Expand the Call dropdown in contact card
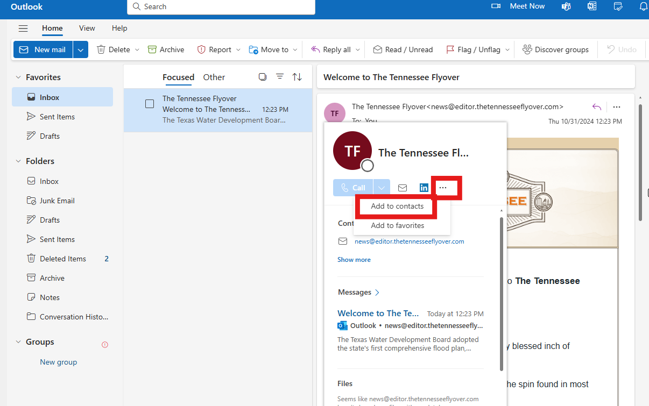The height and width of the screenshot is (406, 649). click(381, 188)
